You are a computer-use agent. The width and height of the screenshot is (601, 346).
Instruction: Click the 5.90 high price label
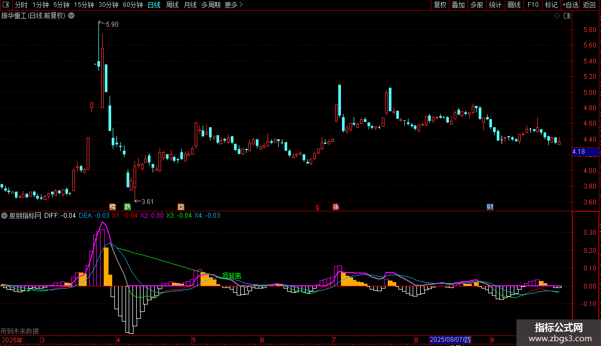tap(112, 24)
